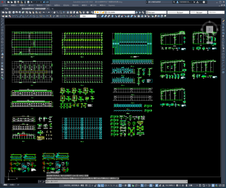Select the Spline draw tool
Screen dimensions: 226x188
click(x=2, y=45)
